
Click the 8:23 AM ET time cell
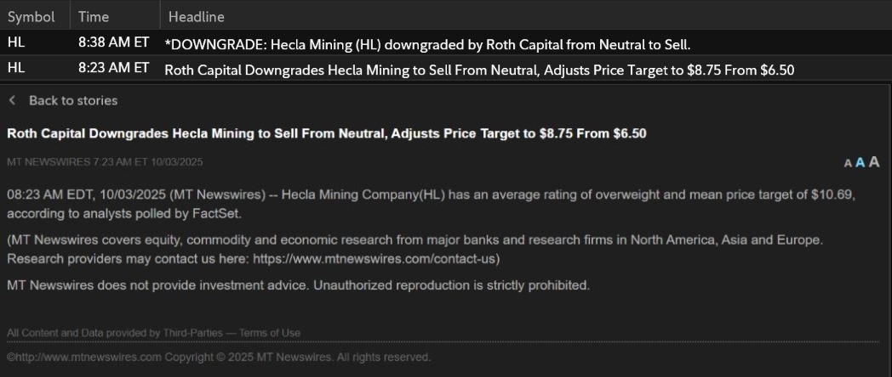[x=113, y=68]
